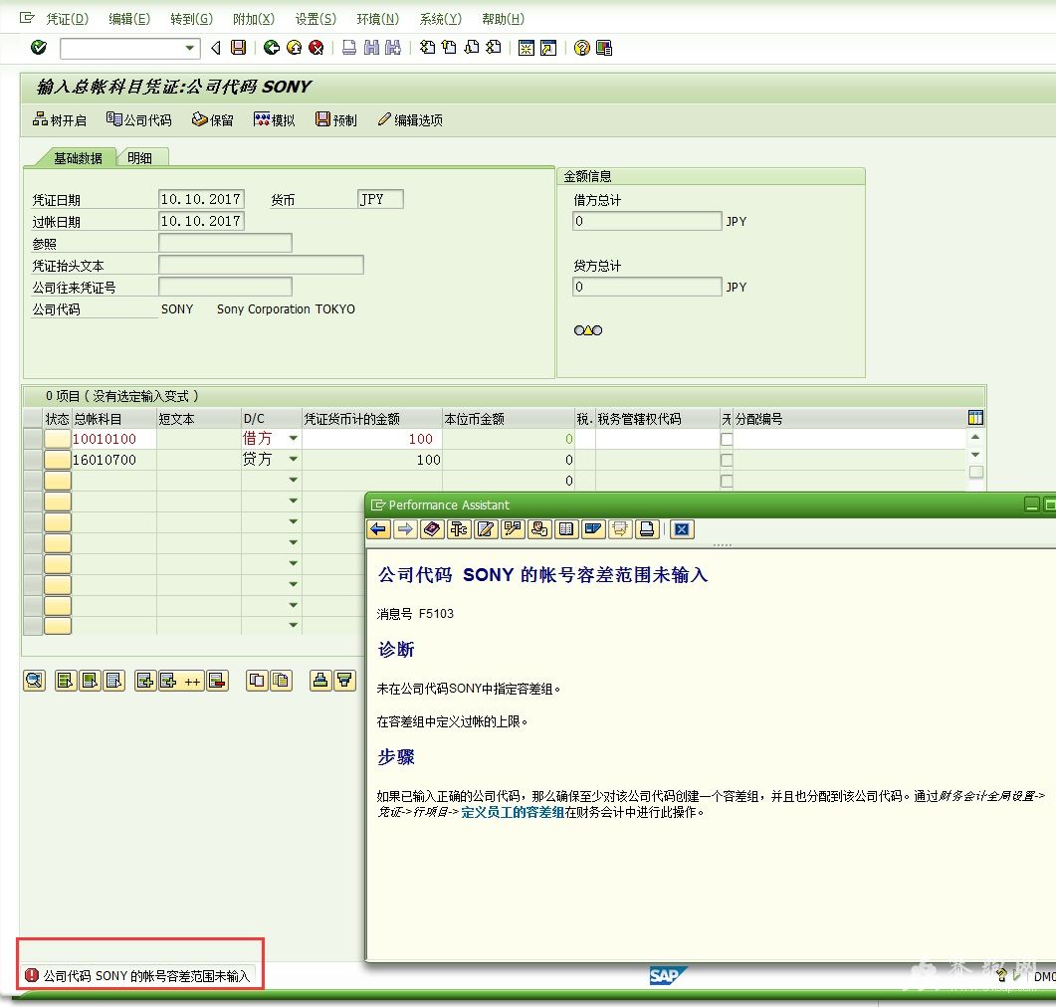Open D/C dropdown in row 10010100

coord(293,438)
